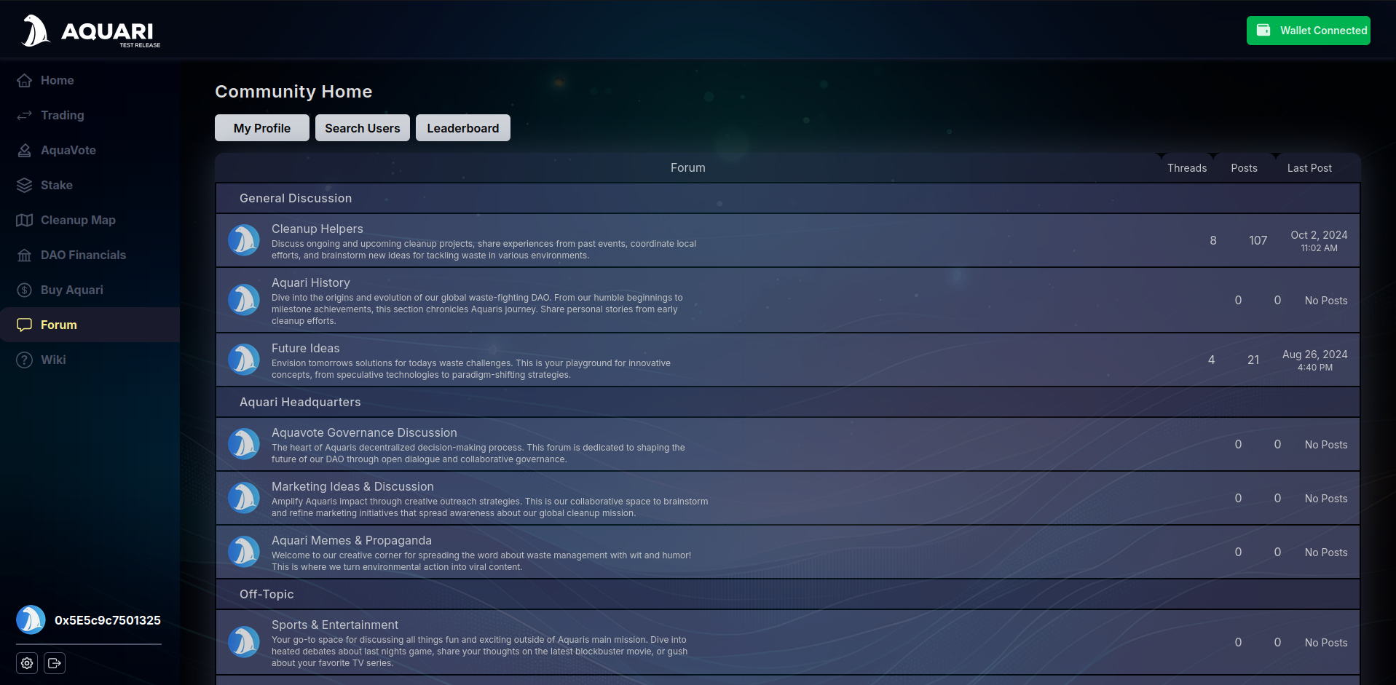
Task: Open the Future Ideas forum
Action: pyautogui.click(x=305, y=348)
